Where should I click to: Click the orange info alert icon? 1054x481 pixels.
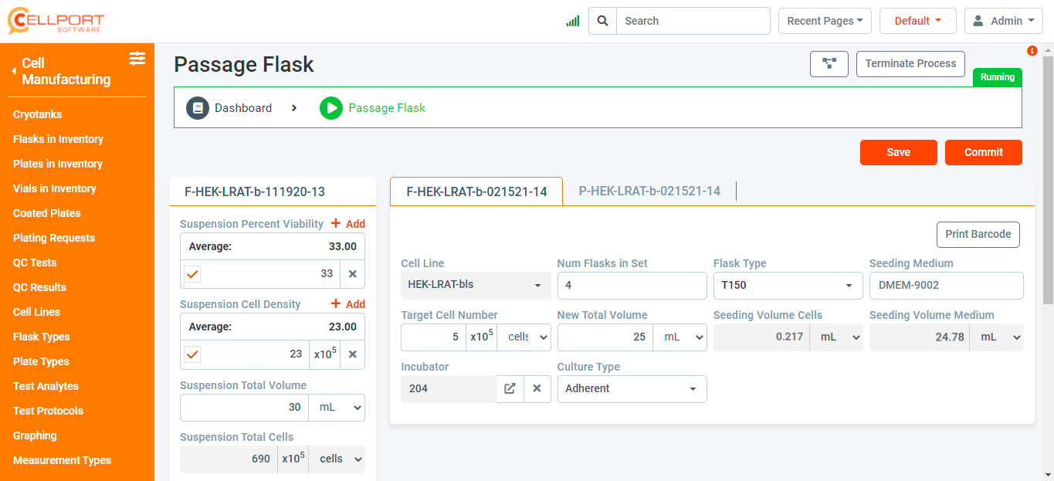click(1032, 51)
